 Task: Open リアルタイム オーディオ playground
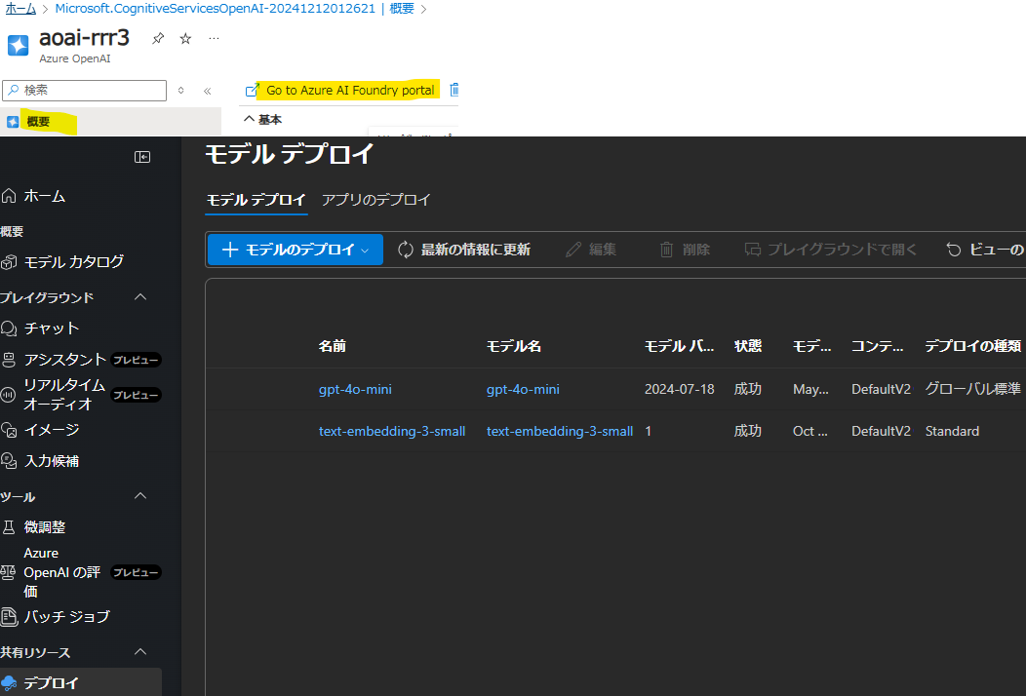click(64, 395)
